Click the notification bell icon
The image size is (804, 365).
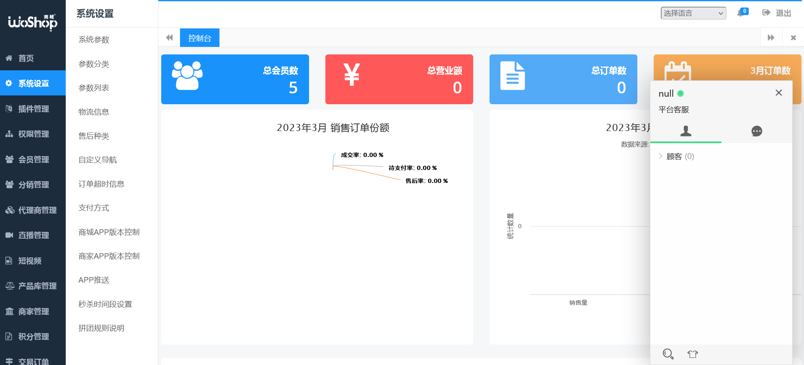[x=740, y=13]
